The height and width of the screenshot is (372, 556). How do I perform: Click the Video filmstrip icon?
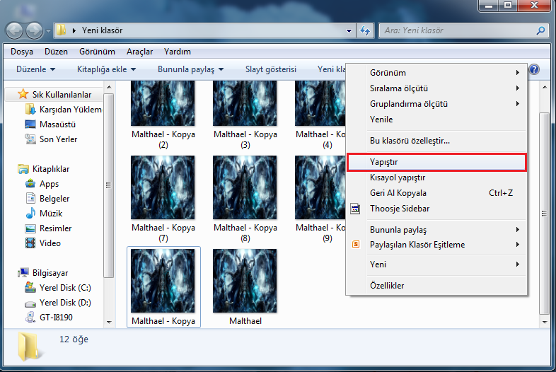point(30,243)
